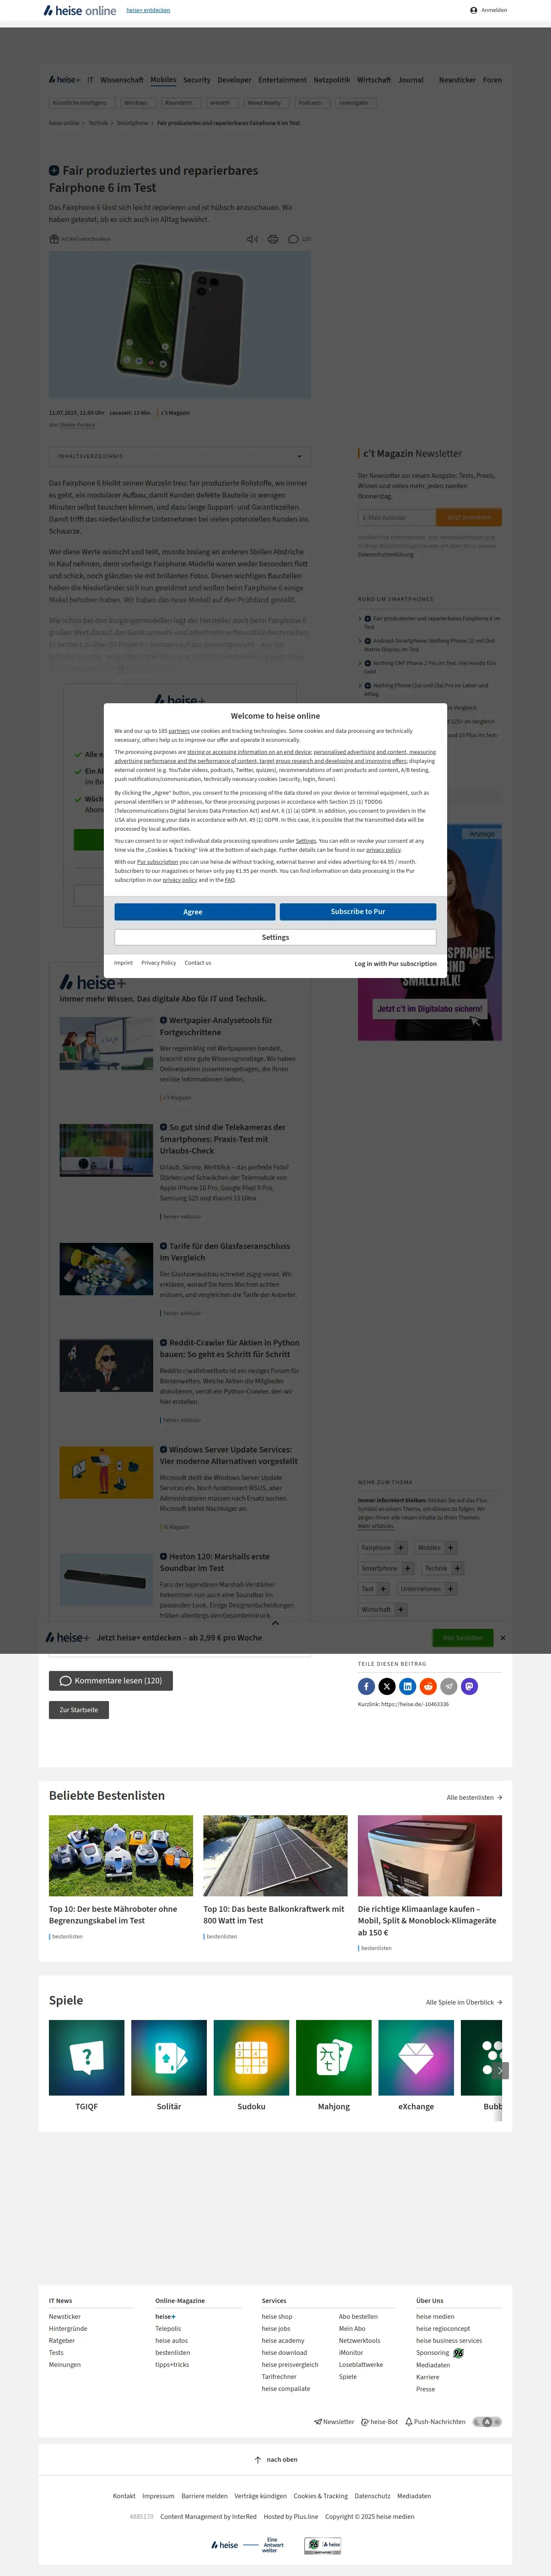Open the Solitär game thumbnail
This screenshot has height=2576, width=551.
(169, 2057)
